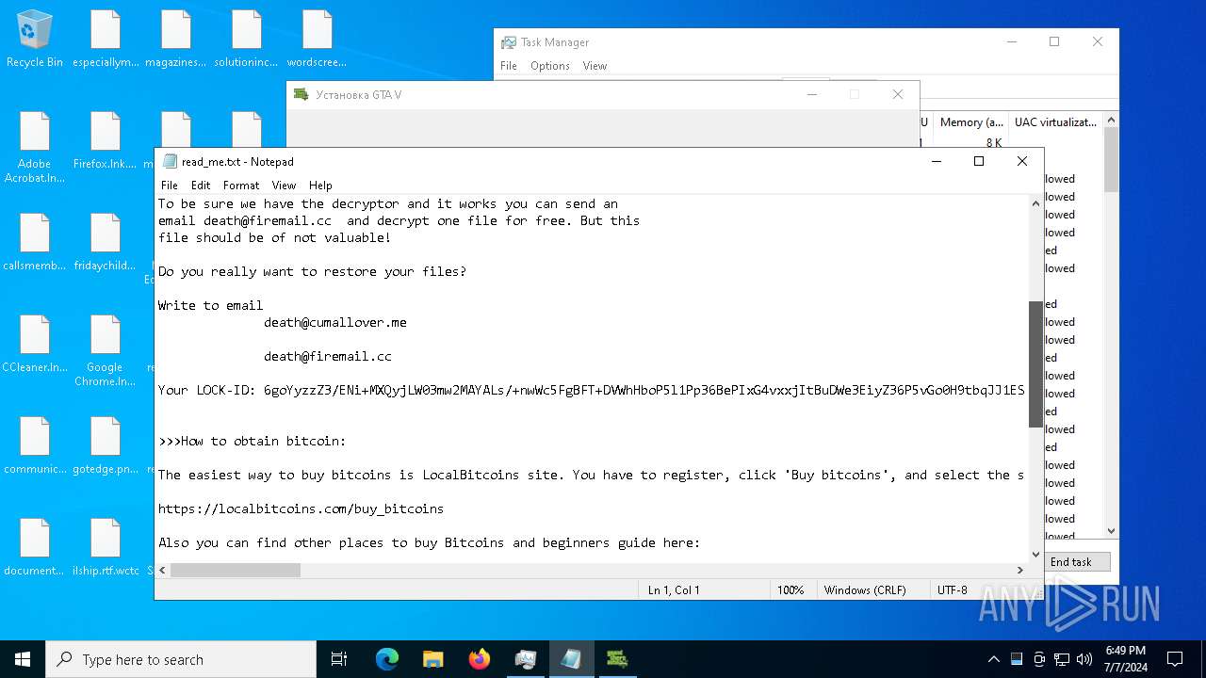Open the Firefox.lnk desktop file
This screenshot has width=1206, height=678.
(x=106, y=141)
